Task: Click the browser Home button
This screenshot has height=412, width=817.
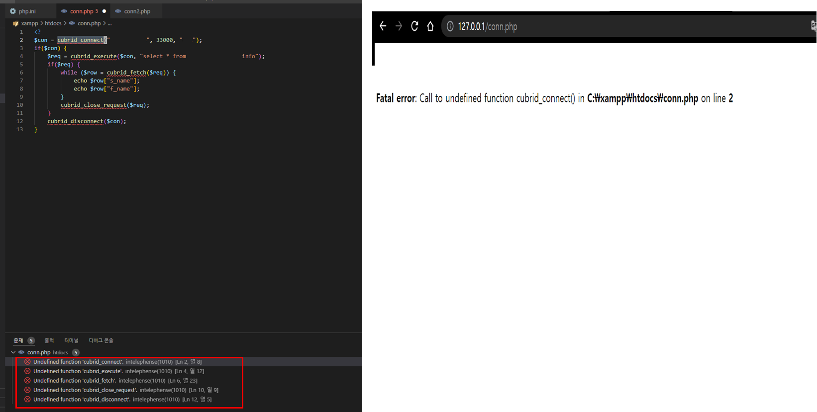Action: (430, 26)
